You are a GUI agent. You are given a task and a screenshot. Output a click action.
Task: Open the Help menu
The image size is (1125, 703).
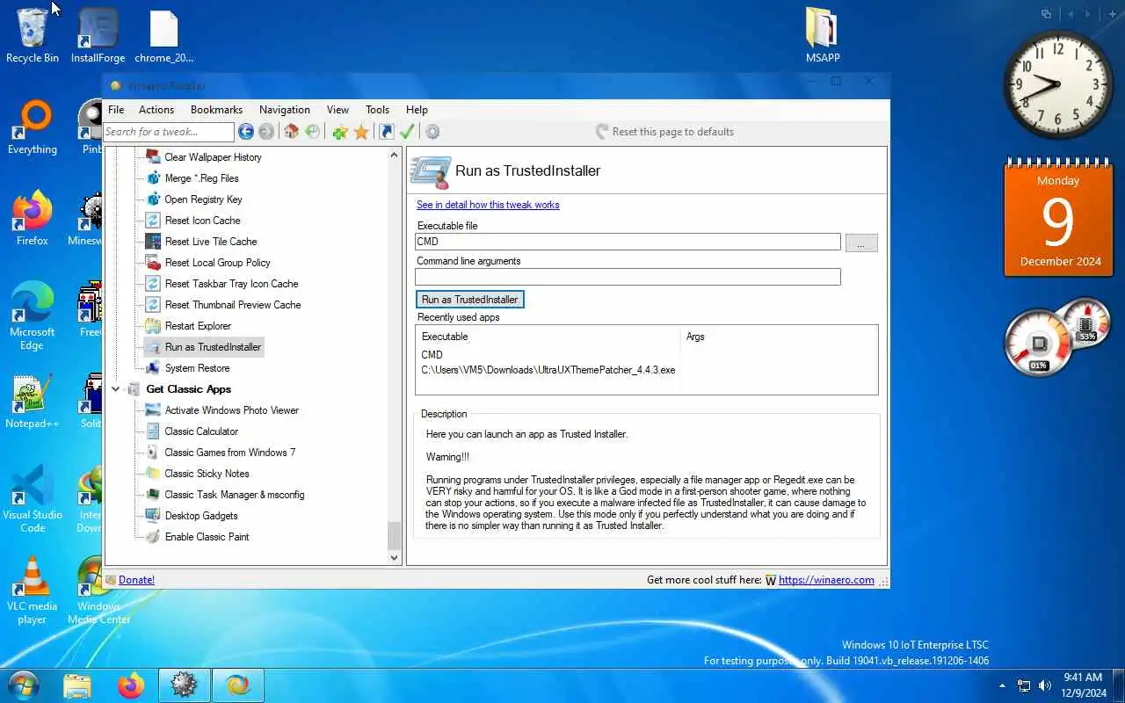[x=417, y=110]
